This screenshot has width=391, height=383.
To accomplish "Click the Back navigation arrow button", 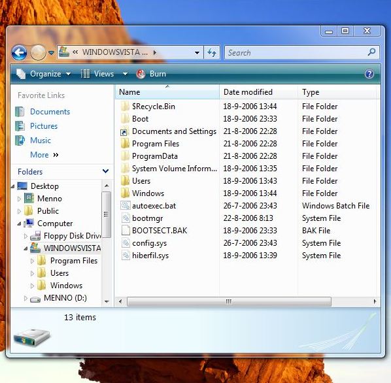I will coord(19,52).
